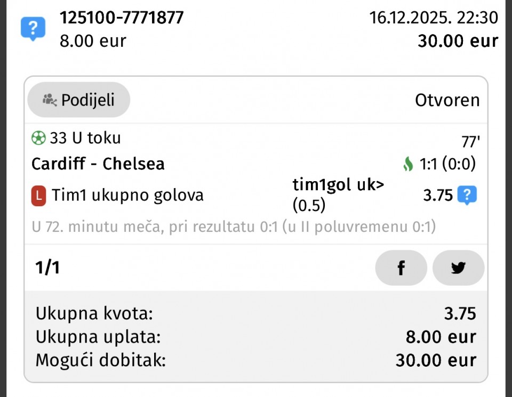This screenshot has height=397, width=512.
Task: Share the ticket on Facebook
Action: pos(401,268)
